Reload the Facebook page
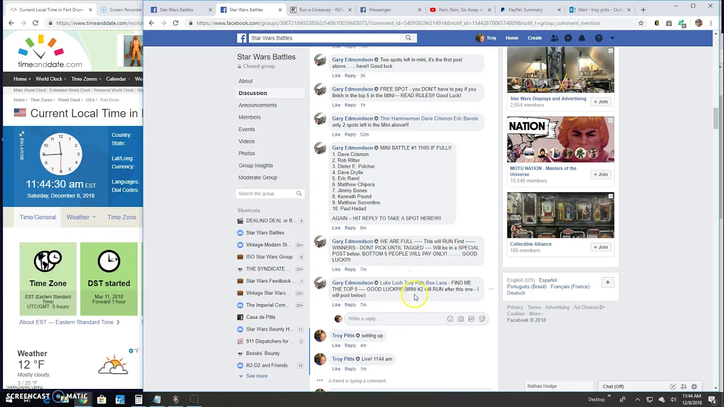The width and height of the screenshot is (724, 407). [176, 23]
